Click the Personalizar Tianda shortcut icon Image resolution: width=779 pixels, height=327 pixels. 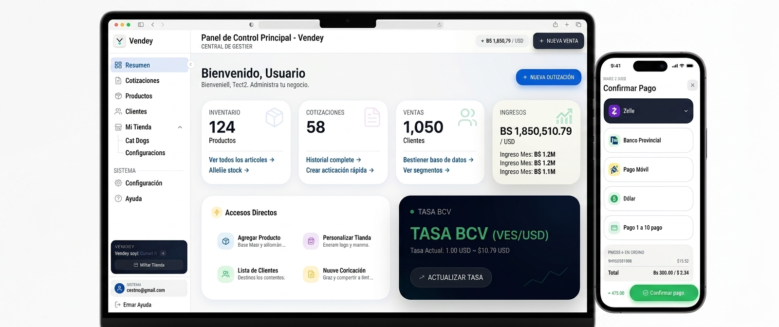coord(311,241)
